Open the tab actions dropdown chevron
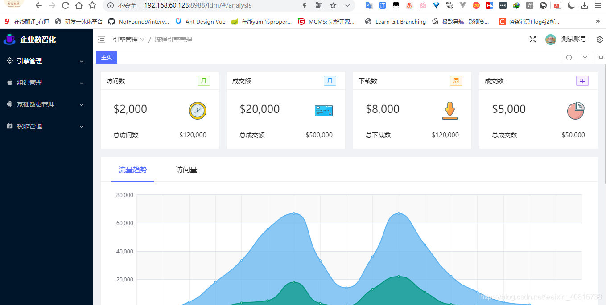Viewport: 606px width, 305px height. pos(585,57)
